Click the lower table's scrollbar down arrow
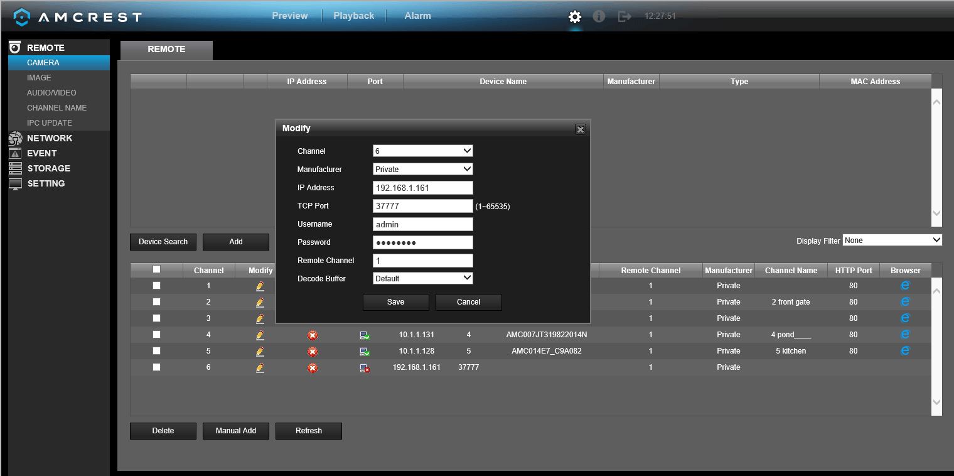954x476 pixels. pyautogui.click(x=936, y=403)
